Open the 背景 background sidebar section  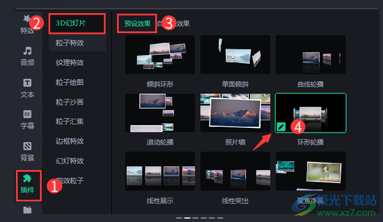coord(27,151)
